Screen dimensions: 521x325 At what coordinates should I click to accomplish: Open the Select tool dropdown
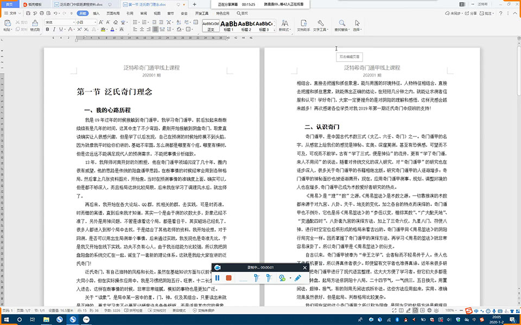tap(357, 25)
